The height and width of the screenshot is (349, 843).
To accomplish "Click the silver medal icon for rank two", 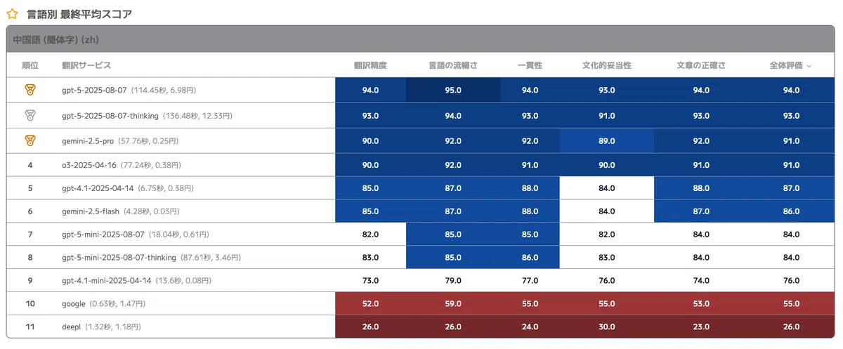I will 30,115.
